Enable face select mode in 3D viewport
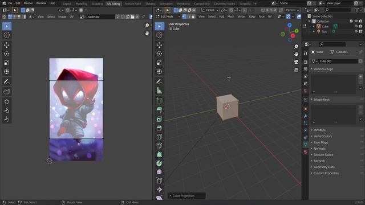365x205 pixels. coord(193,17)
